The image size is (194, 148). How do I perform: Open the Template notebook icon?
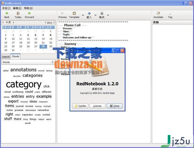pos(74,13)
